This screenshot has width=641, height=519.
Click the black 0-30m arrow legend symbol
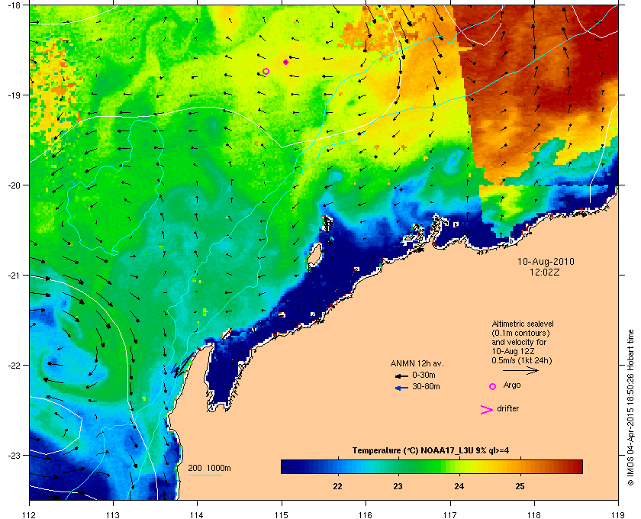tap(401, 376)
